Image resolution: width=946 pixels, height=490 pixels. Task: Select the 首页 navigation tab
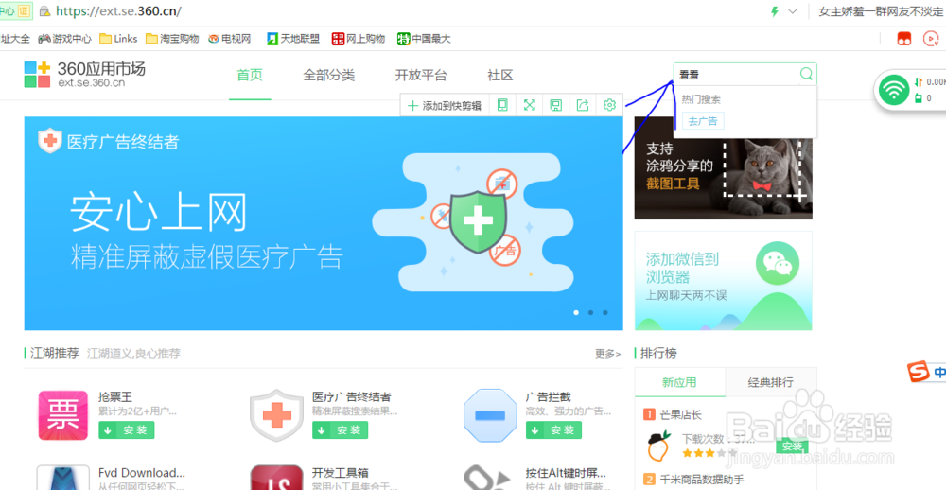click(250, 76)
